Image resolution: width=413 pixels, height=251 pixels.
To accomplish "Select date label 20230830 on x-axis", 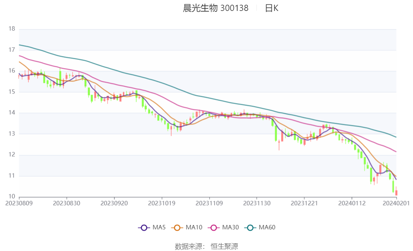I will pyautogui.click(x=66, y=203).
